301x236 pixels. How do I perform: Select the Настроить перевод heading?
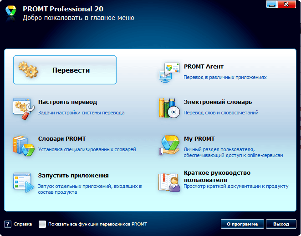coord(67,102)
